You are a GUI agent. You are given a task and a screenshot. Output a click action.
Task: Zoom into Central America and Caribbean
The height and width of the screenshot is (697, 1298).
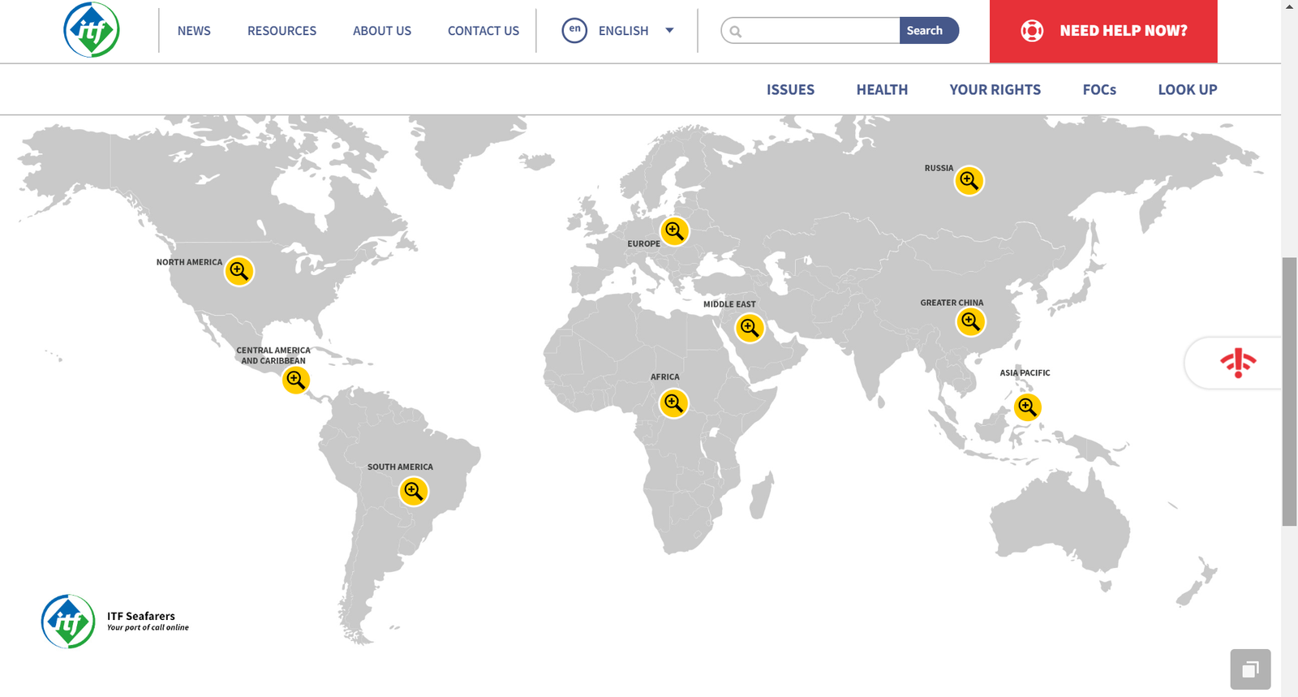point(296,380)
